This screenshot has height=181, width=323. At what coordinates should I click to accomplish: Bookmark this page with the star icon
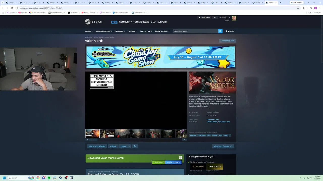298,8
